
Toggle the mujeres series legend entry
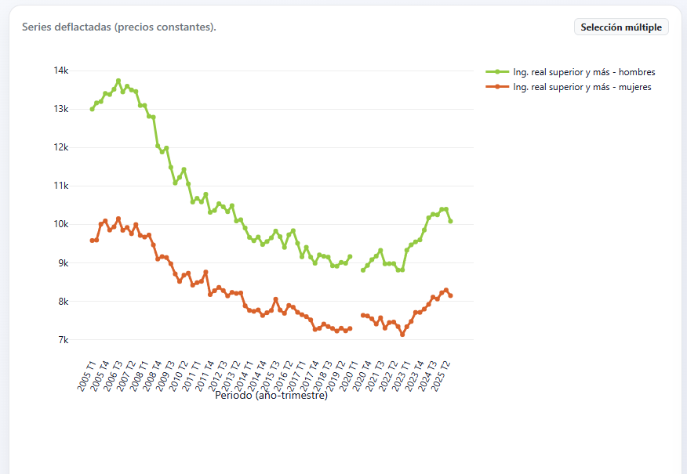[x=569, y=87]
